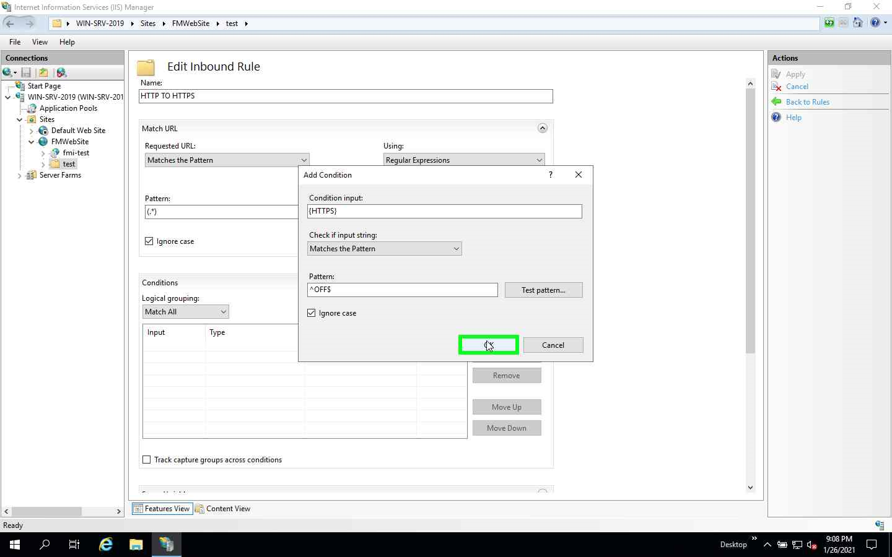892x557 pixels.
Task: Open File Explorer from the taskbar
Action: pyautogui.click(x=136, y=545)
